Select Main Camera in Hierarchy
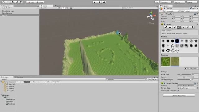Image resolution: width=199 pixels, height=112 pixels. coord(7,13)
